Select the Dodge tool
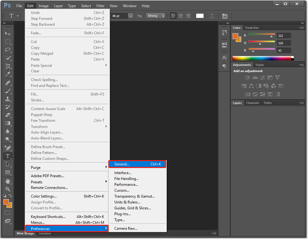The height and width of the screenshot is (239, 308). coord(8,139)
